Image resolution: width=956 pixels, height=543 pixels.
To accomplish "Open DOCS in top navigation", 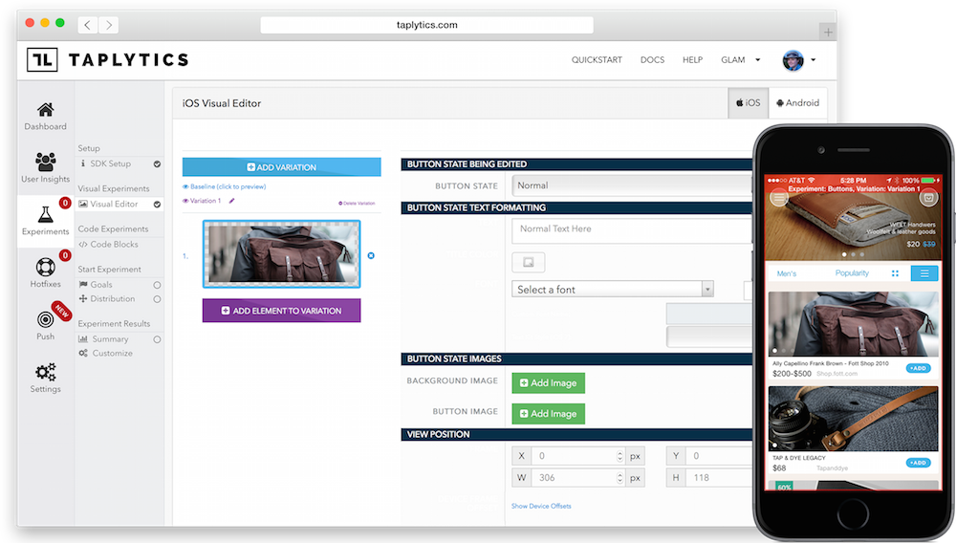I will (652, 59).
